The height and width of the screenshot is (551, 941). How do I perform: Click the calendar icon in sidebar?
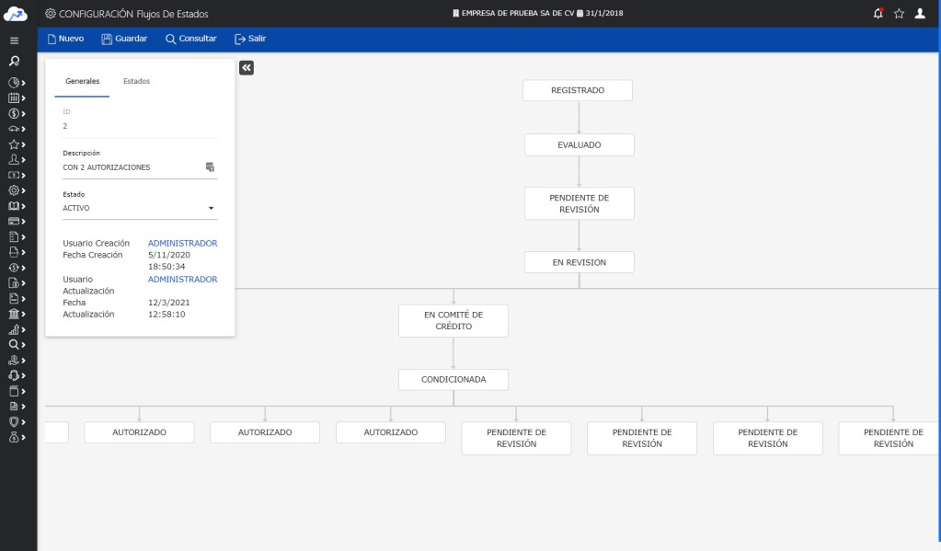[14, 98]
